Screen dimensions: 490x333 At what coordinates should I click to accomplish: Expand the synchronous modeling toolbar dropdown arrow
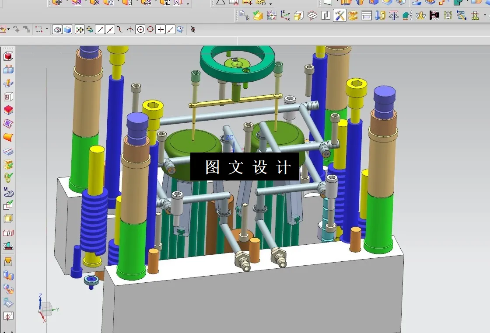187,3
